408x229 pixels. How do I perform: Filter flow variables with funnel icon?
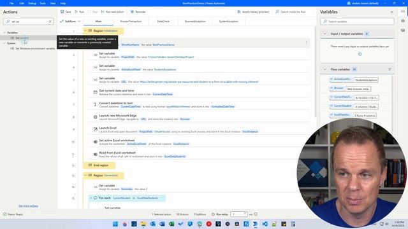tap(390, 69)
